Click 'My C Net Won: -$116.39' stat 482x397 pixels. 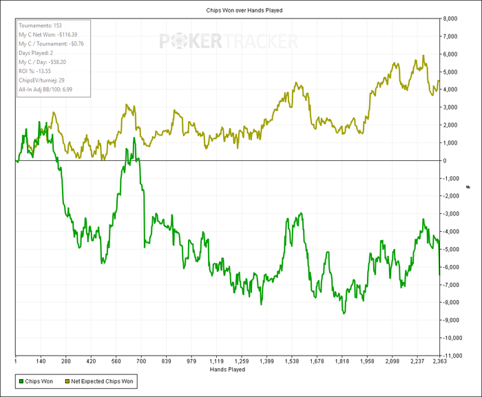(48, 34)
